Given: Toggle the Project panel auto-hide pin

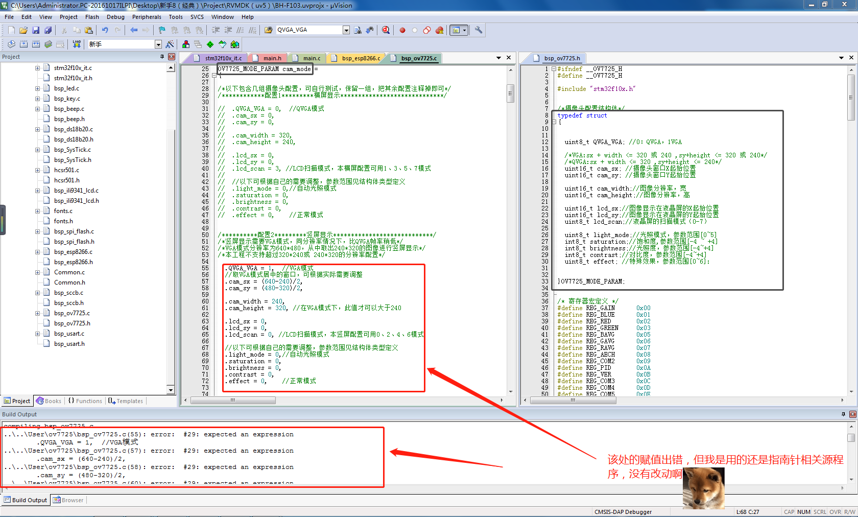Looking at the screenshot, I should point(162,57).
